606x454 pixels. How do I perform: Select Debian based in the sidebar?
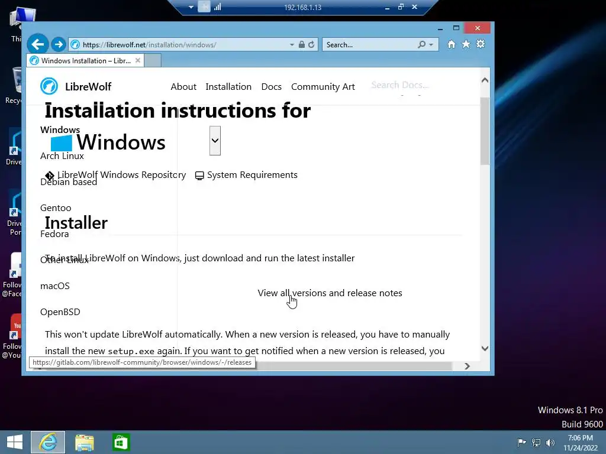[x=69, y=182]
